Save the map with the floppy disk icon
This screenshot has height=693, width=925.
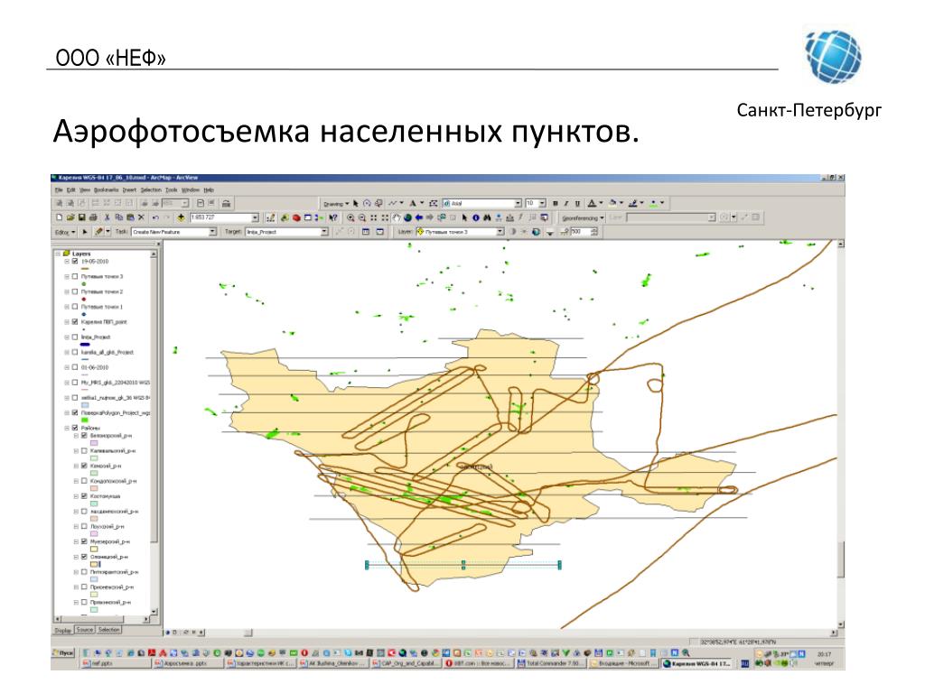click(x=81, y=217)
